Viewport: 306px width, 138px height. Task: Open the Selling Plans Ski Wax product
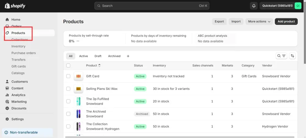(x=102, y=89)
